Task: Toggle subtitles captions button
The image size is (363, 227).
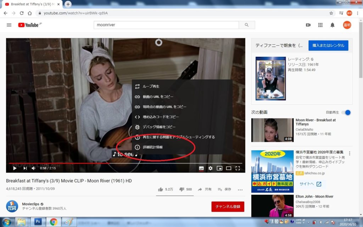Action: pyautogui.click(x=201, y=168)
